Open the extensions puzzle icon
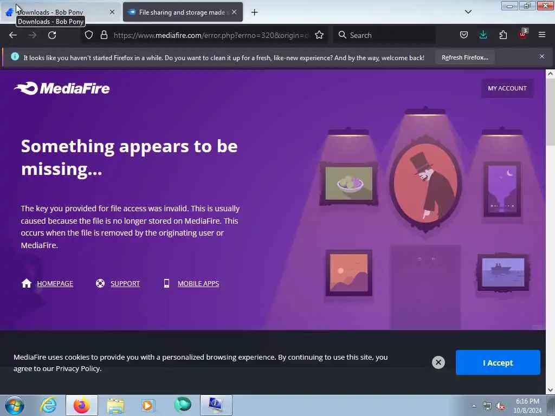 pyautogui.click(x=503, y=35)
